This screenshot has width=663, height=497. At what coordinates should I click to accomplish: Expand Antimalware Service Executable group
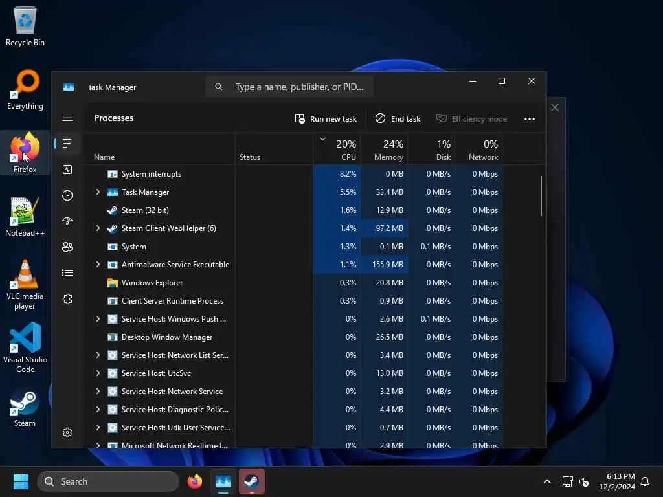pos(98,265)
